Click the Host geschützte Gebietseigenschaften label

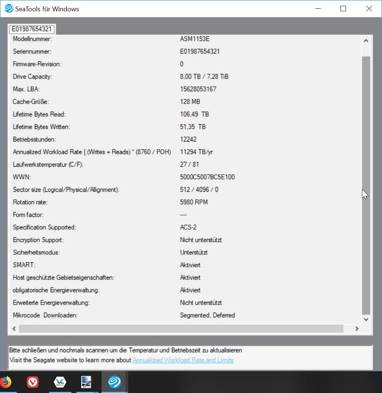tap(64, 277)
